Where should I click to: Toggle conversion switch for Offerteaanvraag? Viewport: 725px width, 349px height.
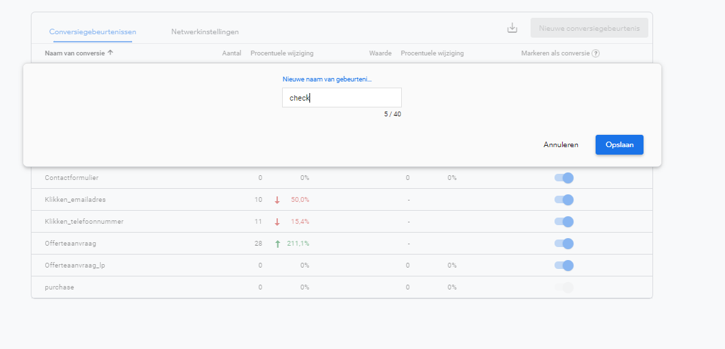(x=564, y=244)
